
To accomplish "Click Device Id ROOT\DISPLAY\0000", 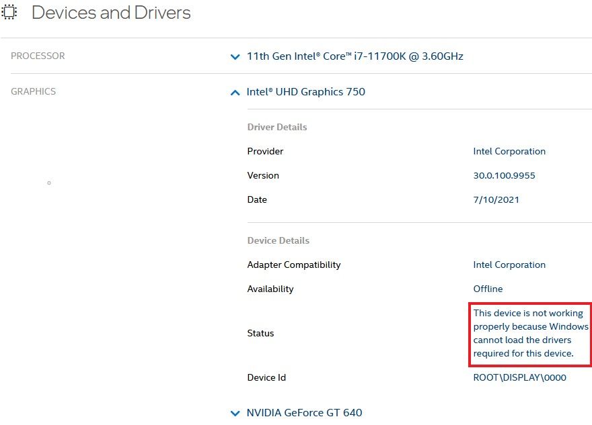I will [x=519, y=377].
